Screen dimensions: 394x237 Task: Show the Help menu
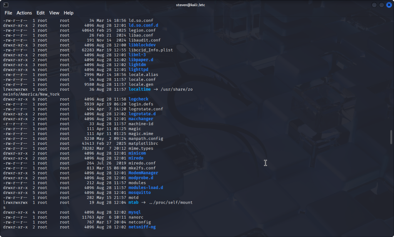(x=68, y=13)
